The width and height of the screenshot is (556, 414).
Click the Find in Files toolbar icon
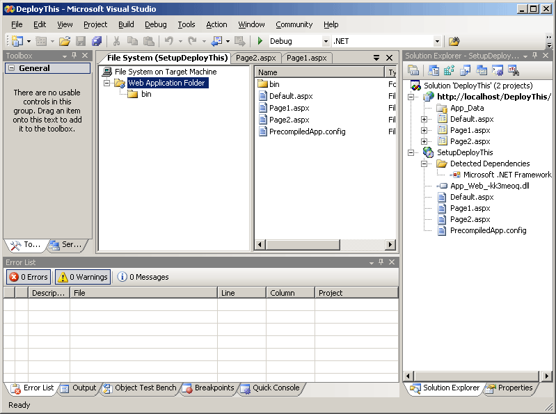pyautogui.click(x=454, y=42)
